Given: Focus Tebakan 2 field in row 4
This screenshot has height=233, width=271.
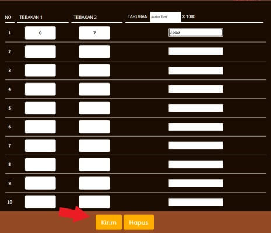Looking at the screenshot, I should tap(94, 89).
